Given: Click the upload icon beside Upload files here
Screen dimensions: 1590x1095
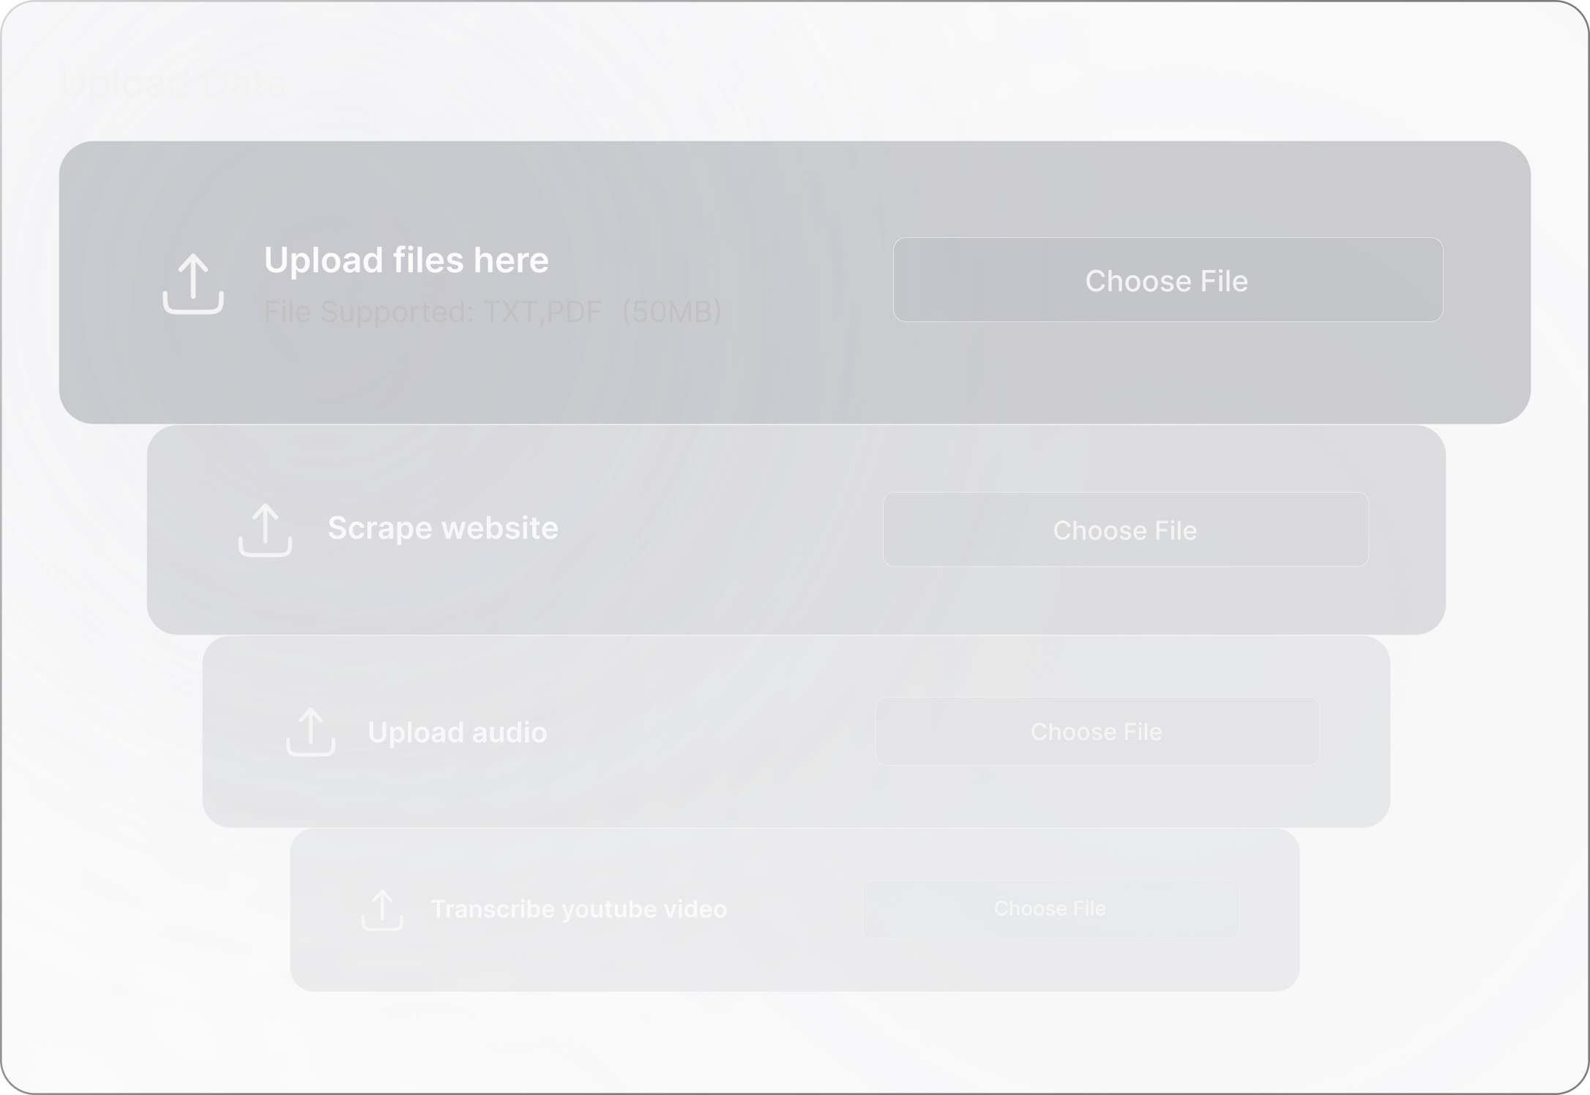Looking at the screenshot, I should [193, 284].
